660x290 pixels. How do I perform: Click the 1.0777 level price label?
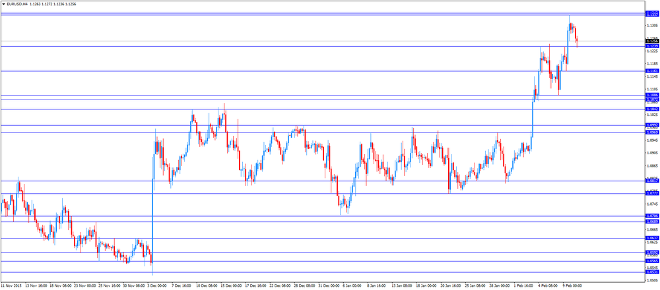[652, 193]
